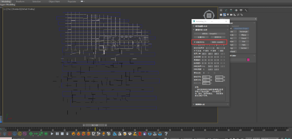Click the Object Paint ribbon tab
The image size is (292, 139).
[x=54, y=1]
